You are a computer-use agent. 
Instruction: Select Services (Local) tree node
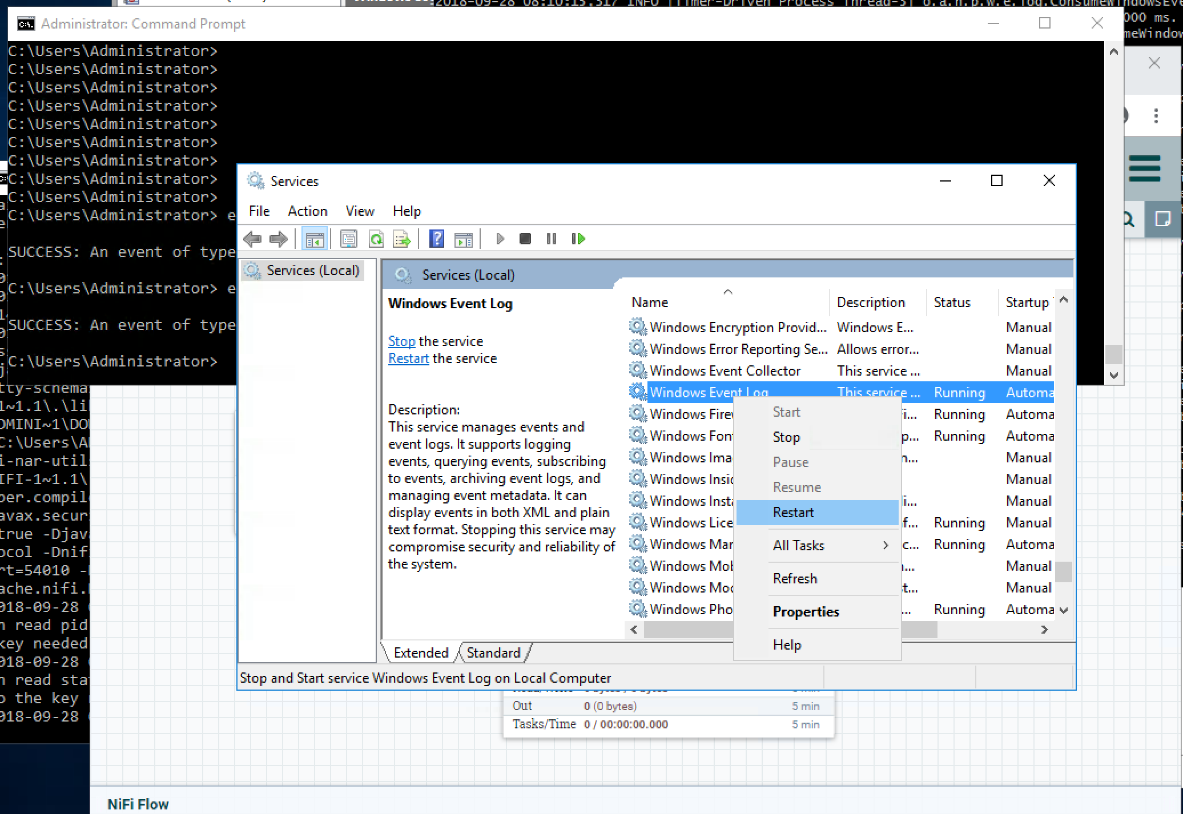pyautogui.click(x=312, y=270)
